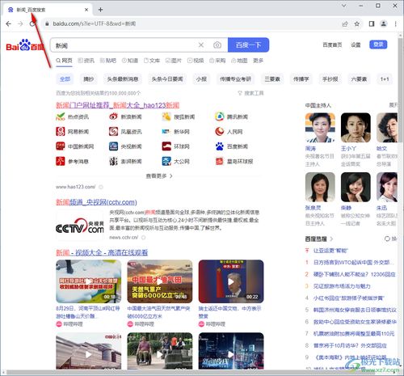This screenshot has height=376, width=404.
Task: Play the video thumbnail with duration 00:22
Action: point(231,281)
